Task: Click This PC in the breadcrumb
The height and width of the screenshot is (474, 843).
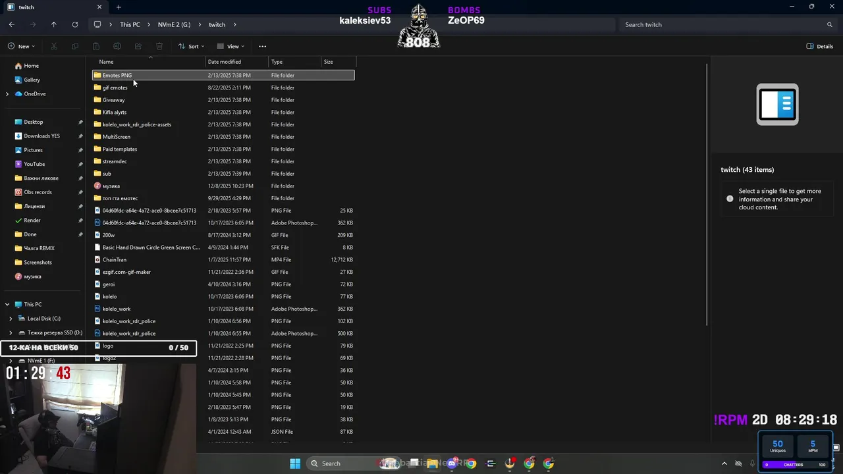Action: (130, 24)
